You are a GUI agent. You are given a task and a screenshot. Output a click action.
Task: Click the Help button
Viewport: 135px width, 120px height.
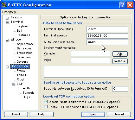(x=42, y=114)
